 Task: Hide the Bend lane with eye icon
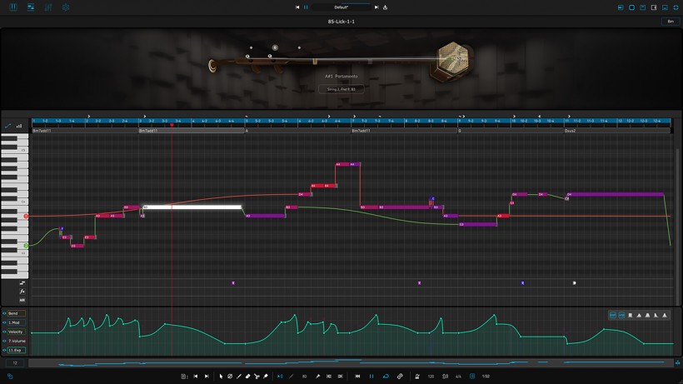[4, 313]
